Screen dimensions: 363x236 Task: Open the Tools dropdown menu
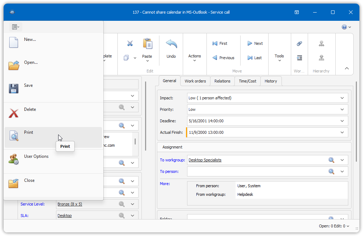[279, 58]
